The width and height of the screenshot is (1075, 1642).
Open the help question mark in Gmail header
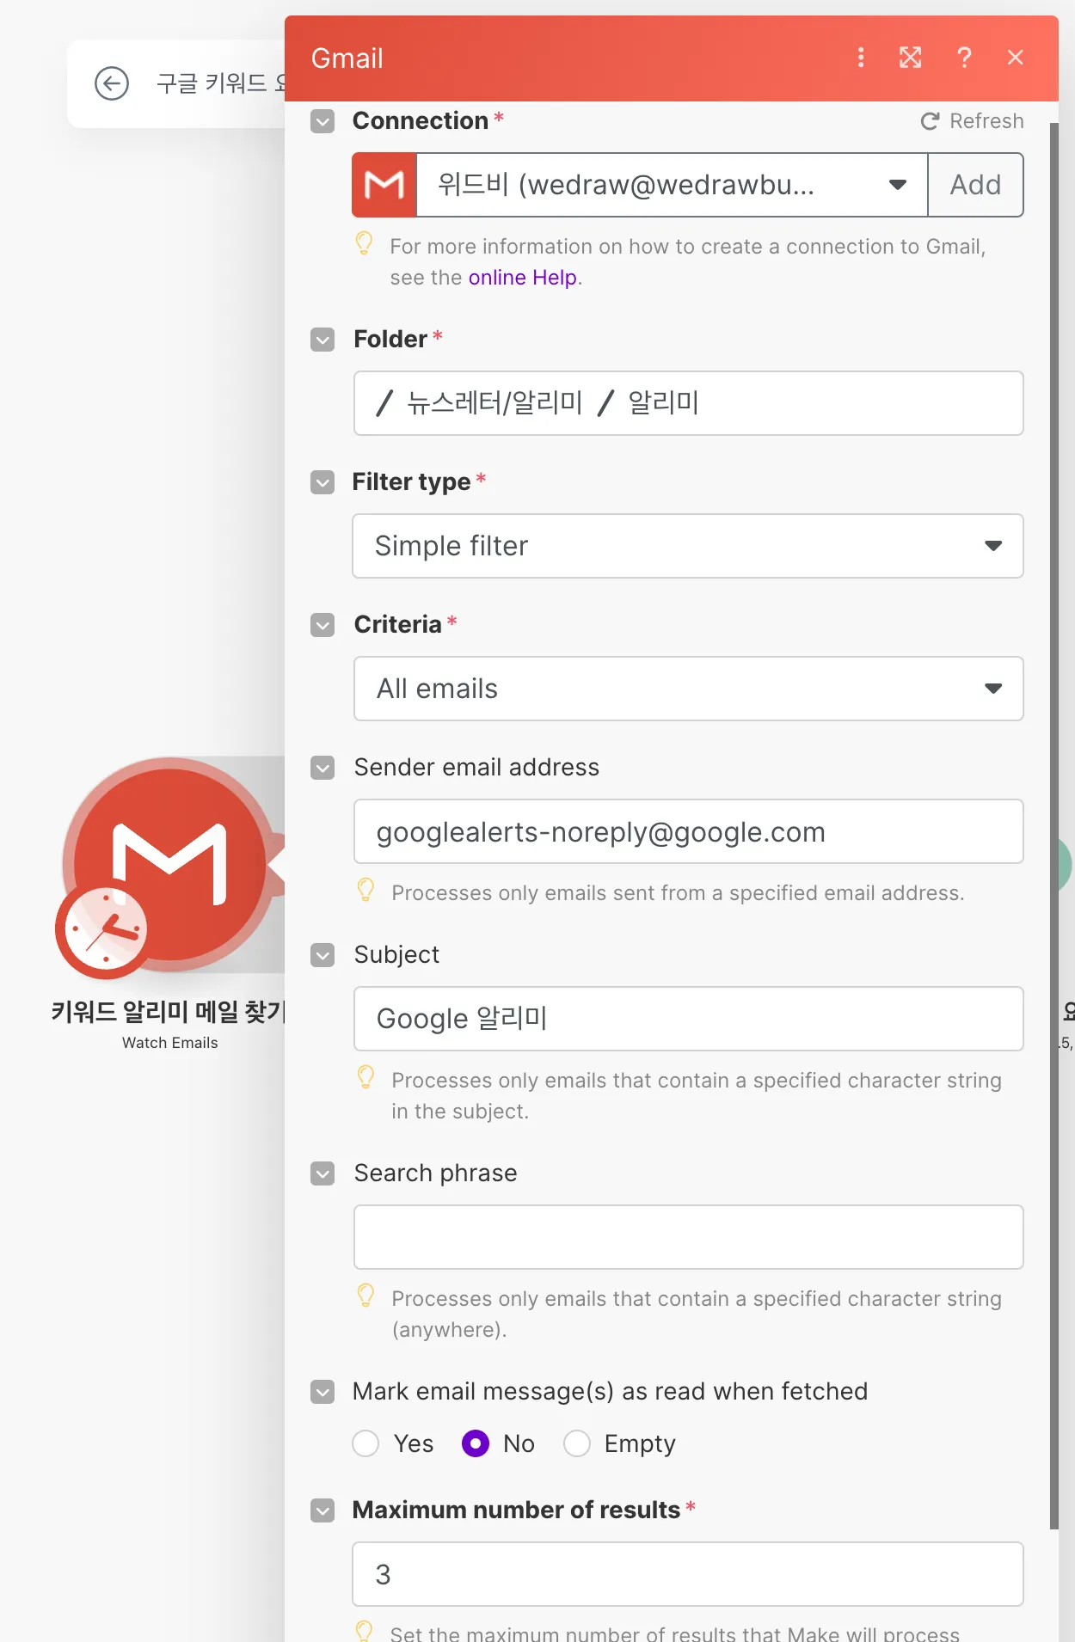[x=964, y=58]
